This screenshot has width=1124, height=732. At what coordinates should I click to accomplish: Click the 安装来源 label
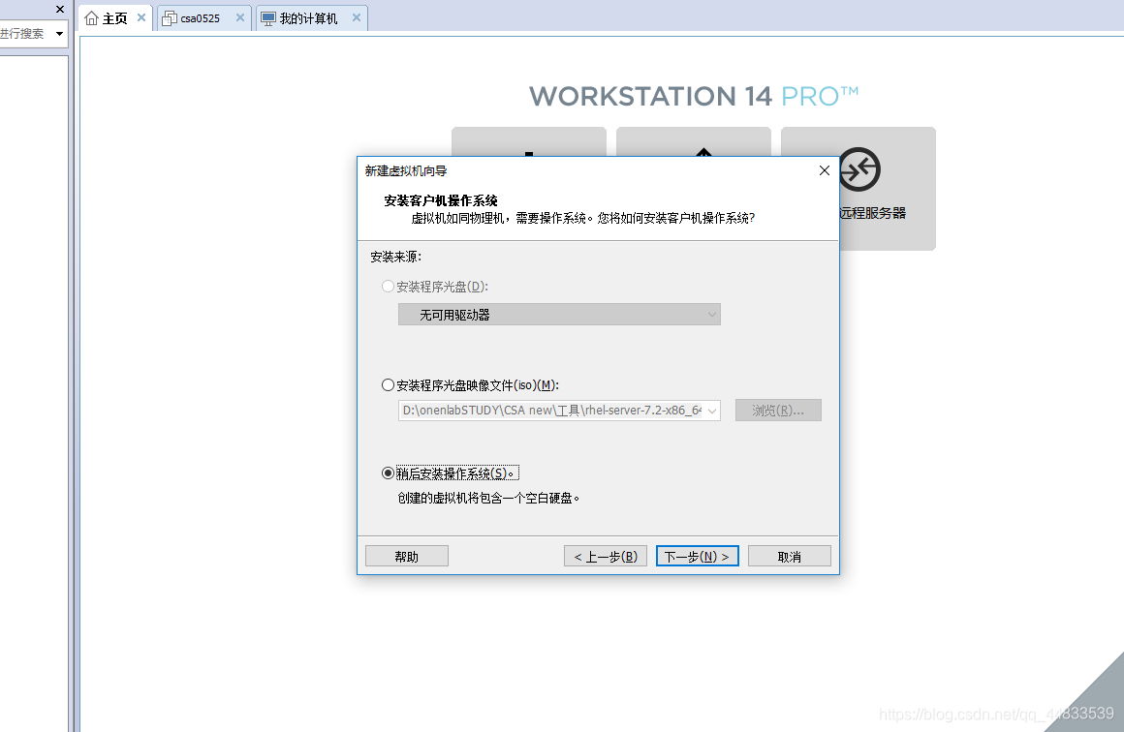[x=395, y=257]
